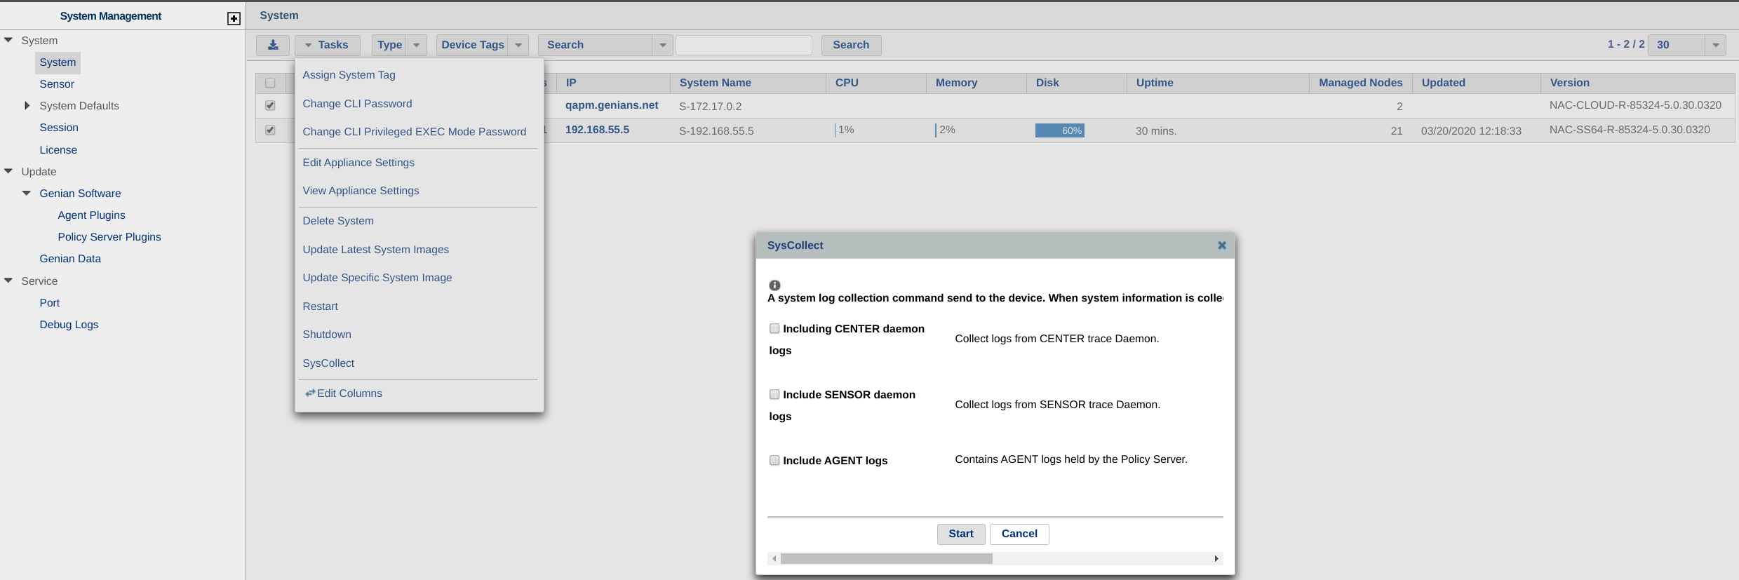This screenshot has width=1739, height=580.
Task: Click the download export icon button
Action: click(x=273, y=45)
